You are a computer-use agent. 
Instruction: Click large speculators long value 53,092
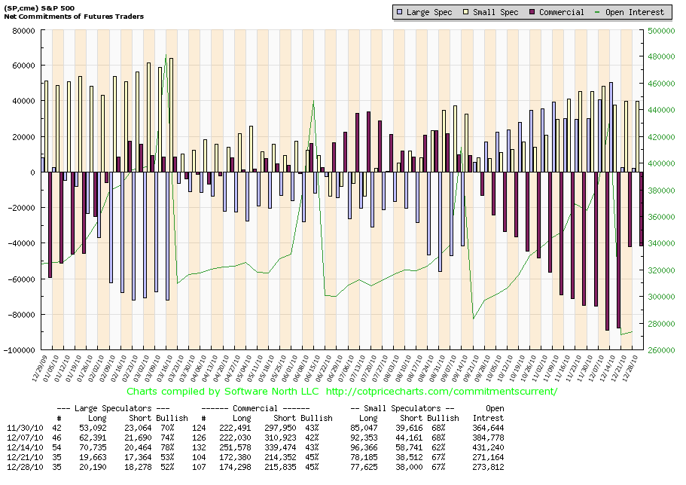[93, 428]
